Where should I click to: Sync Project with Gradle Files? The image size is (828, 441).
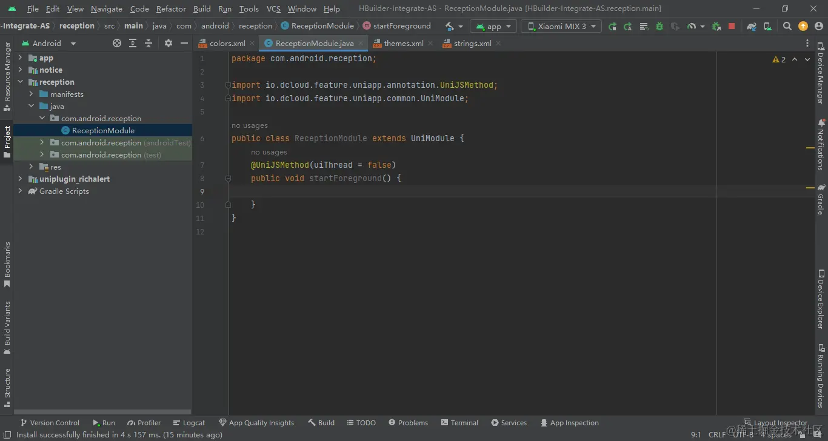tap(752, 26)
